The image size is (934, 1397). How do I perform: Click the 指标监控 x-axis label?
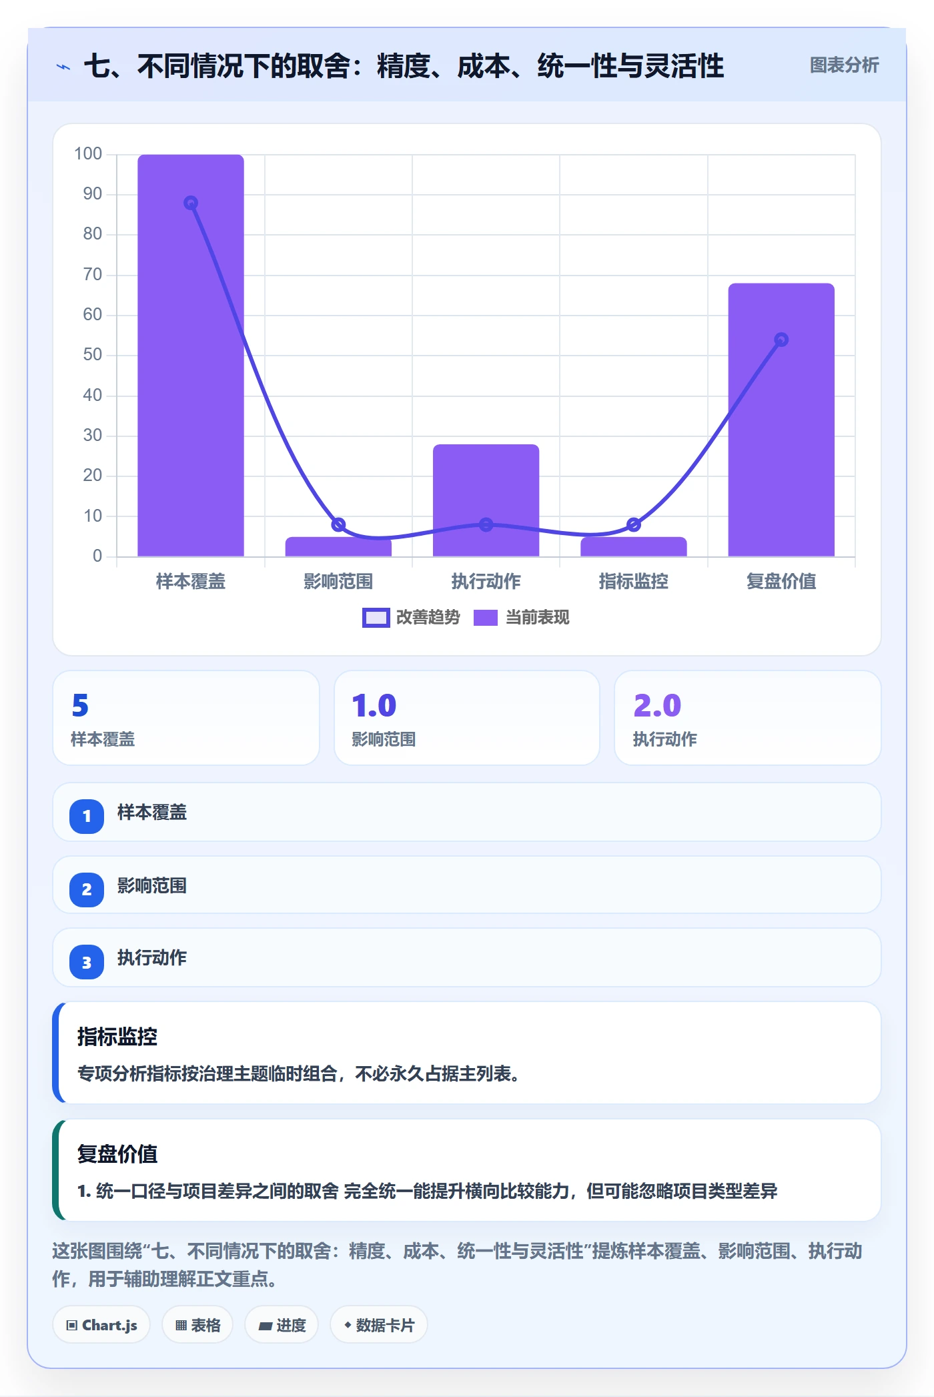[634, 581]
